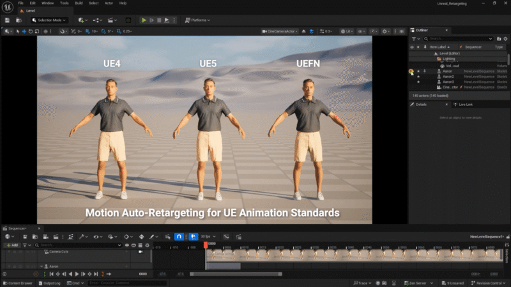Open the CineCameraActor viewport dropdown
Screen dimensions: 511x287
280,31
